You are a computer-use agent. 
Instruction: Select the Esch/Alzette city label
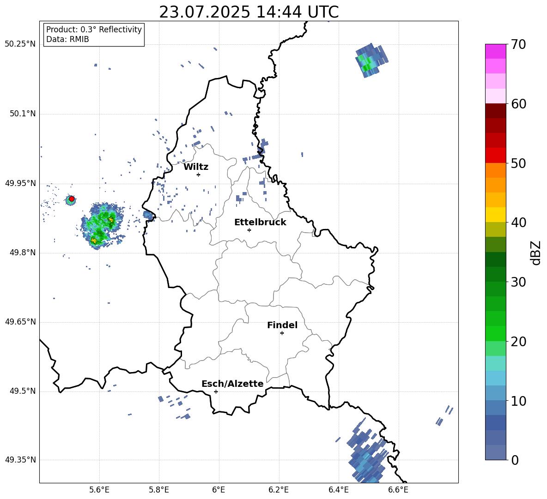pyautogui.click(x=232, y=384)
